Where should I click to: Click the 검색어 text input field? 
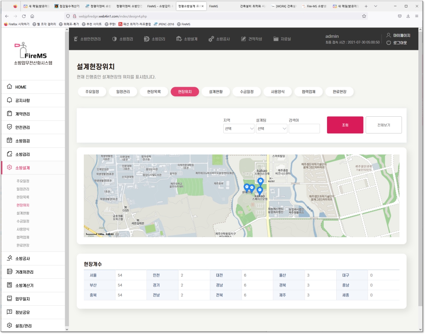(x=304, y=129)
